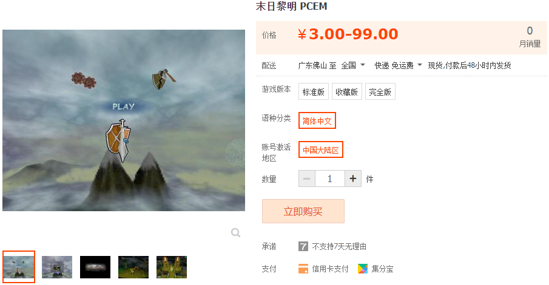The height and width of the screenshot is (285, 549).
Task: Click the 7-day return policy icon
Action: pos(303,247)
